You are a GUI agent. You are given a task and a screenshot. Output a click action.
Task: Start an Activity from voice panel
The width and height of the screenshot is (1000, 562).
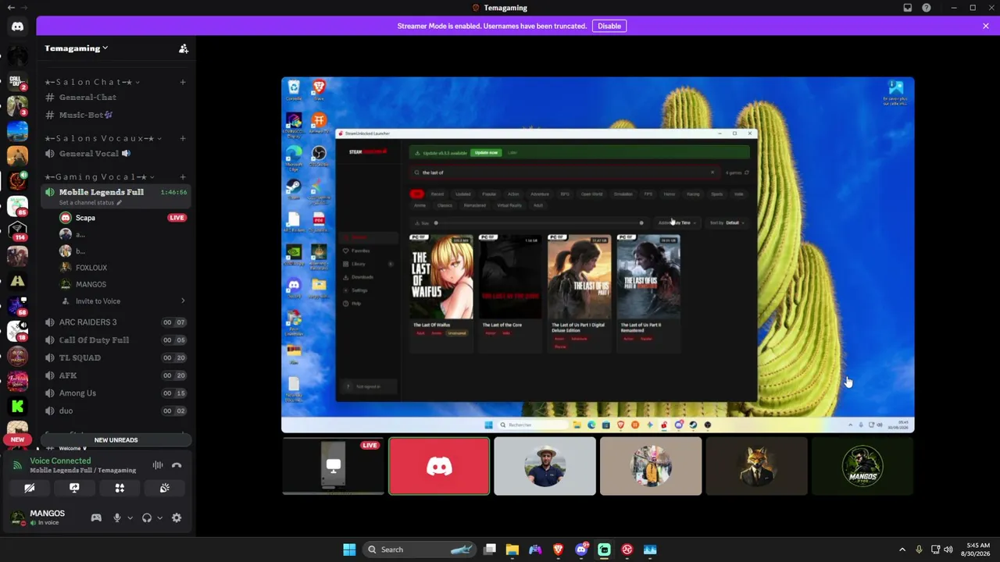[120, 488]
